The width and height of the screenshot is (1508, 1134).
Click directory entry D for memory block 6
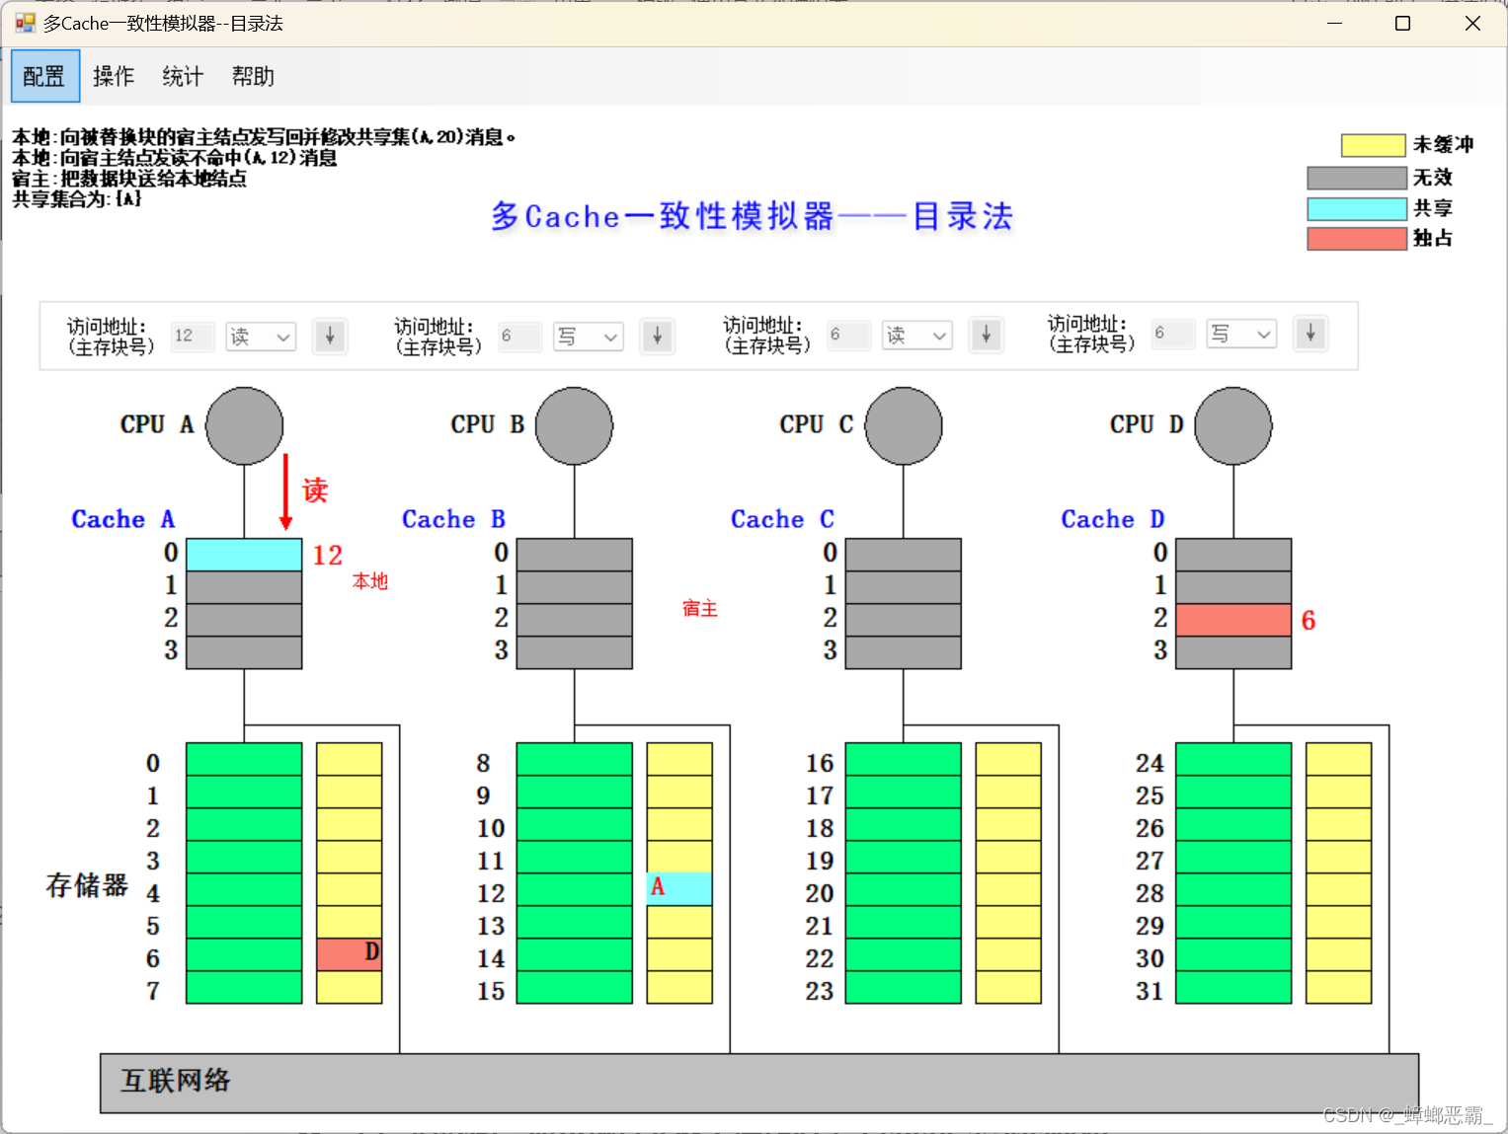click(x=350, y=954)
